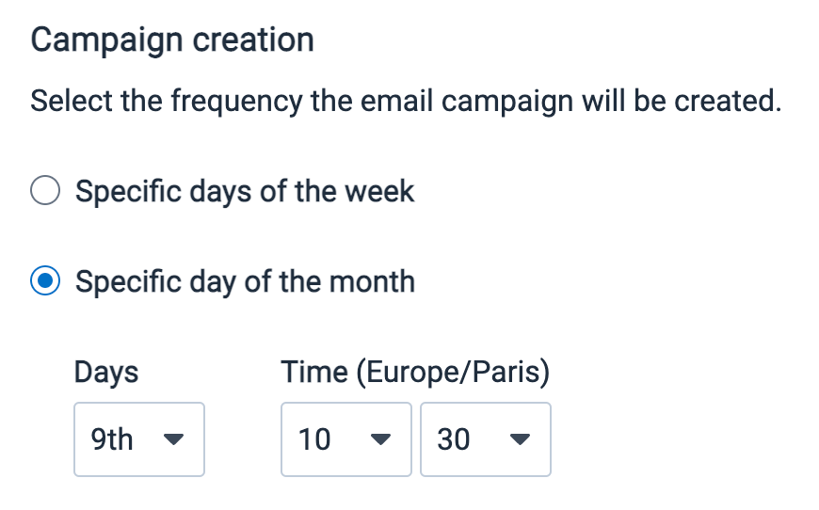Select the "Specific days of the week" radio button
The height and width of the screenshot is (510, 819).
pyautogui.click(x=46, y=192)
